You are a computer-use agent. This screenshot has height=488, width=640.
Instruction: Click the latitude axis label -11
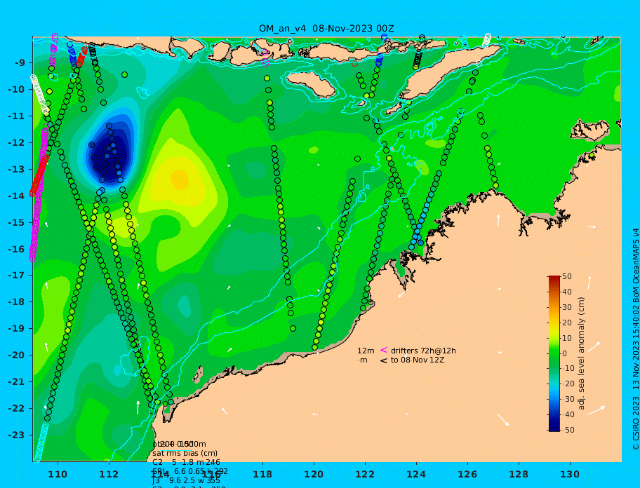tap(16, 116)
